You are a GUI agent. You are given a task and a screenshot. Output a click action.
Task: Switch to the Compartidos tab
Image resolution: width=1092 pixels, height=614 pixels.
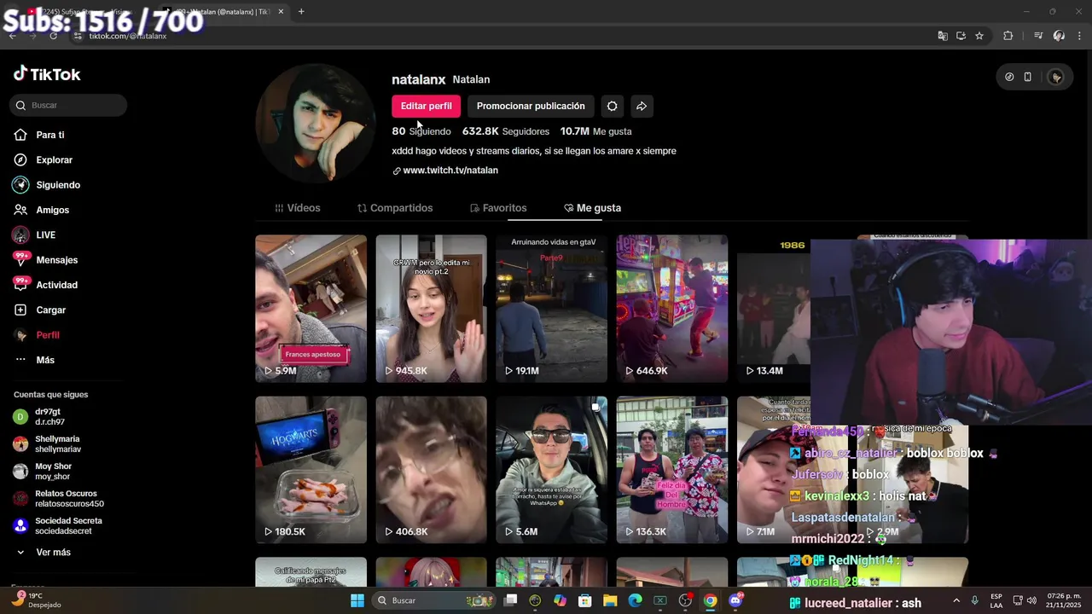pyautogui.click(x=395, y=208)
